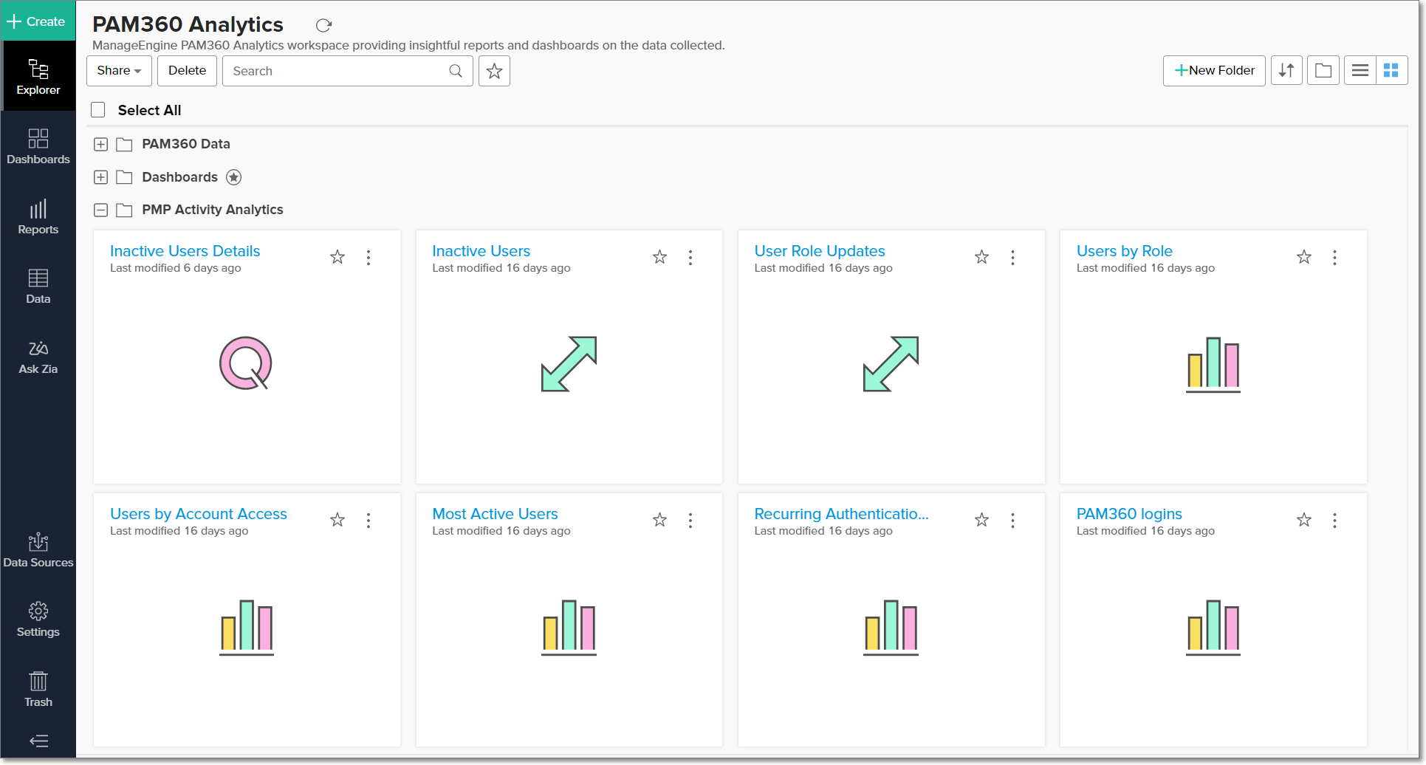Image resolution: width=1426 pixels, height=765 pixels.
Task: Open the Ask Zia assistant
Action: coord(38,357)
